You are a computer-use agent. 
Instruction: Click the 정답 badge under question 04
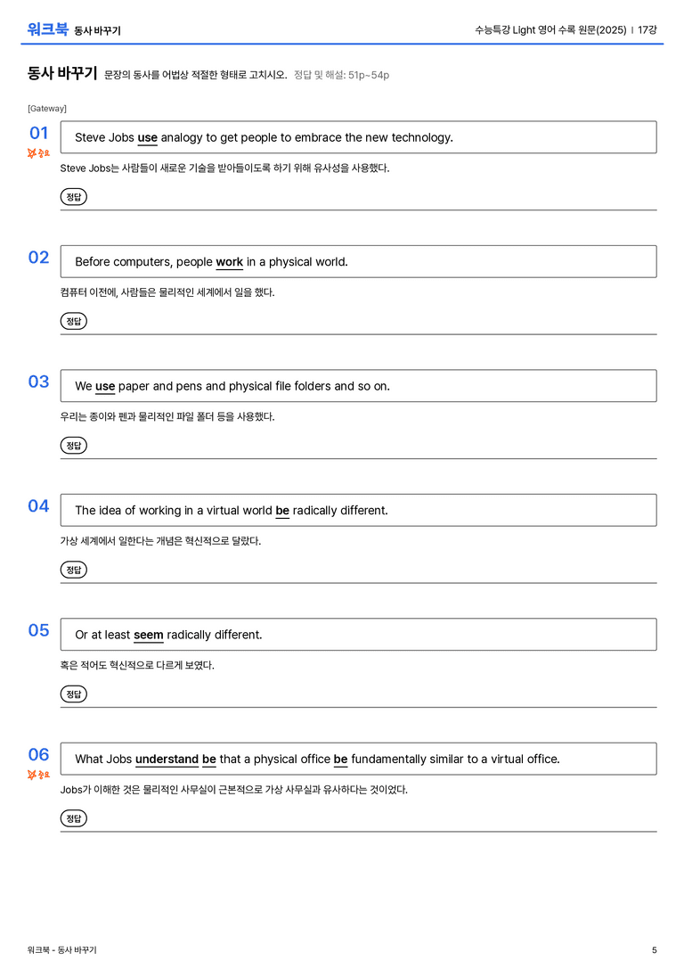pos(73,570)
